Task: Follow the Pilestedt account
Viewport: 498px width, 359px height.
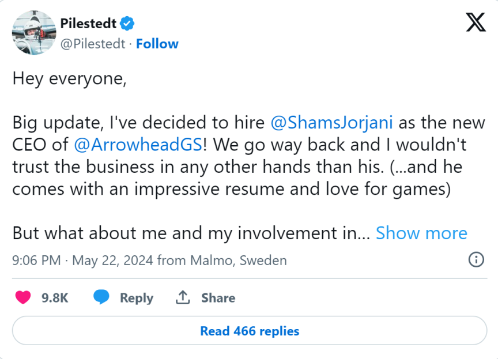Action: pos(157,44)
